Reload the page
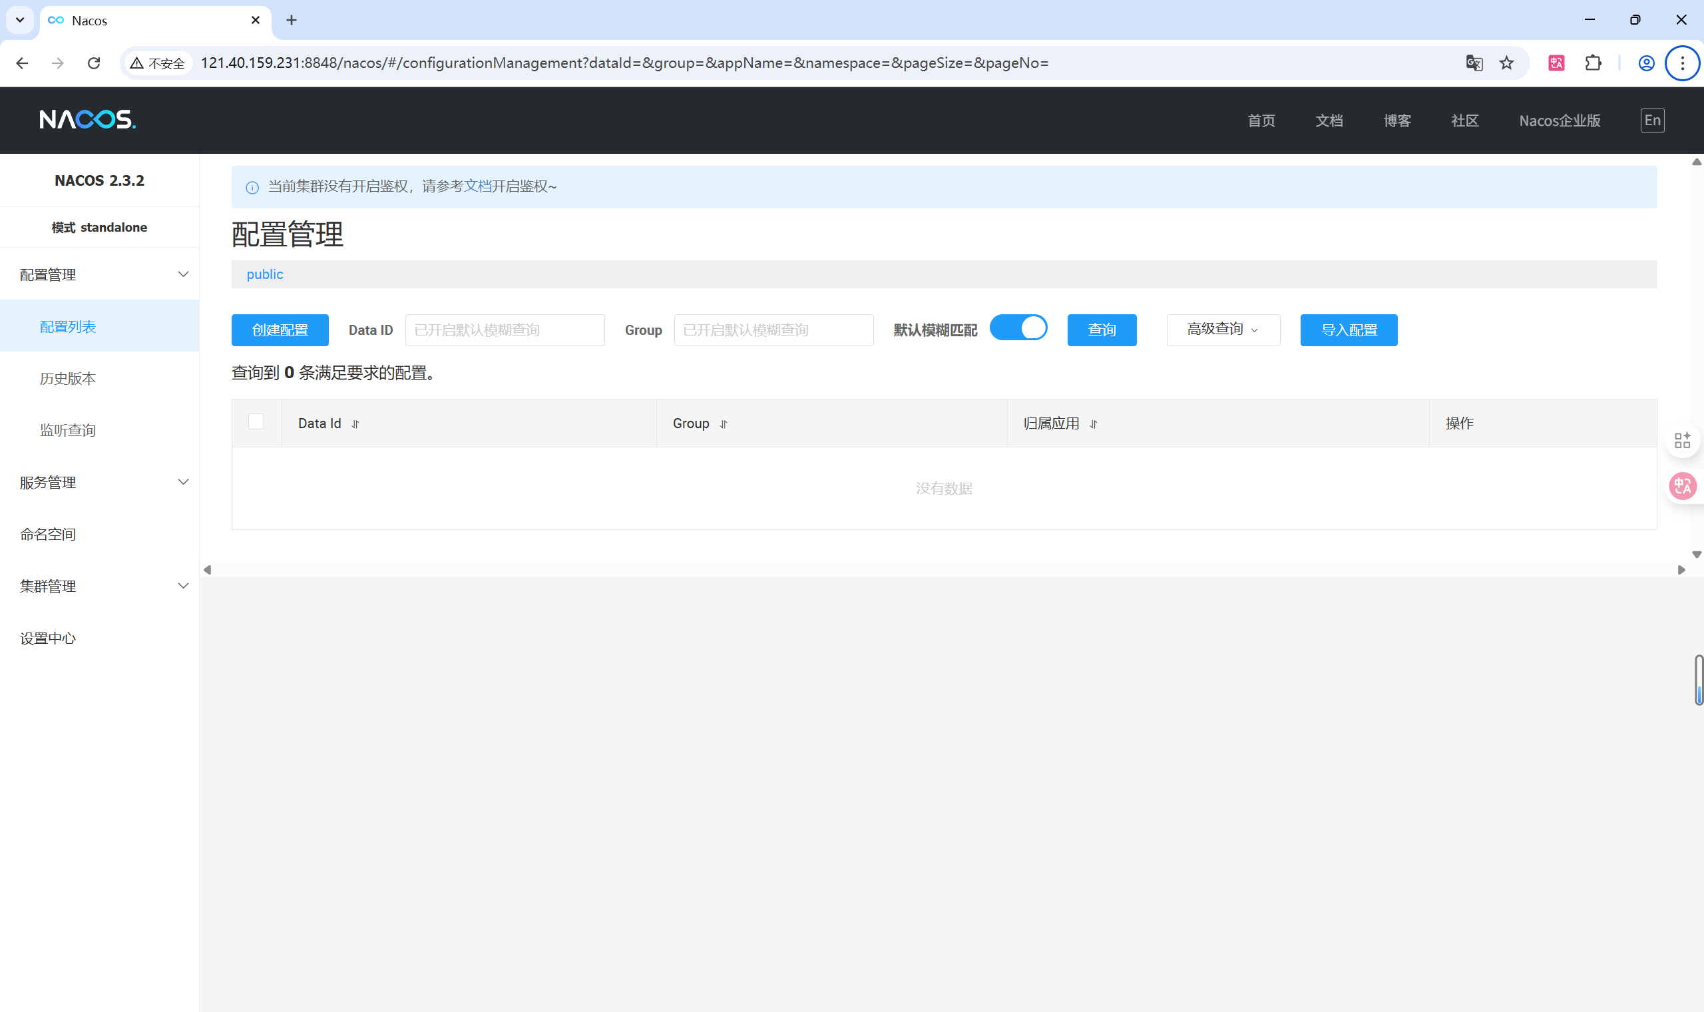Viewport: 1704px width, 1012px height. (94, 63)
